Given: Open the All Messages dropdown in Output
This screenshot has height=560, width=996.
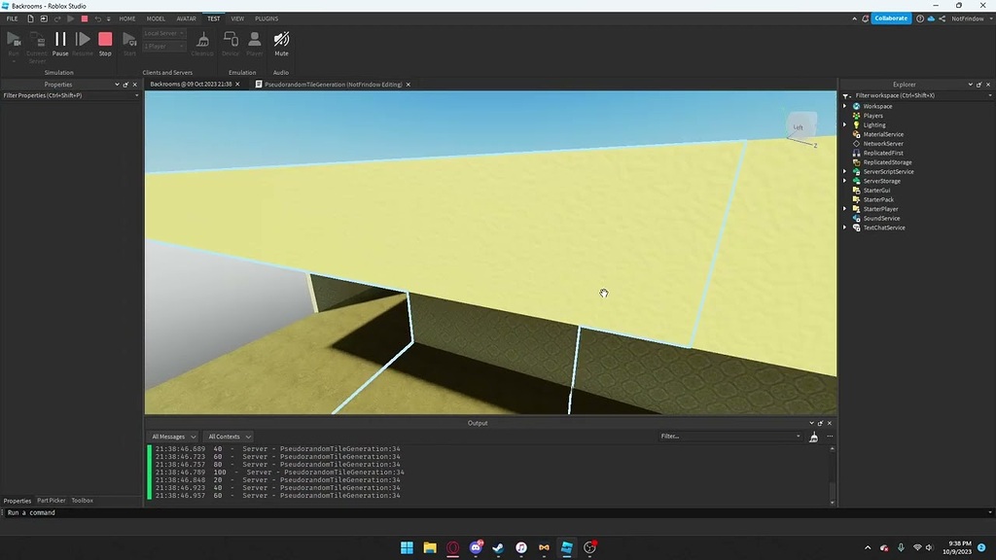Looking at the screenshot, I should click(173, 437).
